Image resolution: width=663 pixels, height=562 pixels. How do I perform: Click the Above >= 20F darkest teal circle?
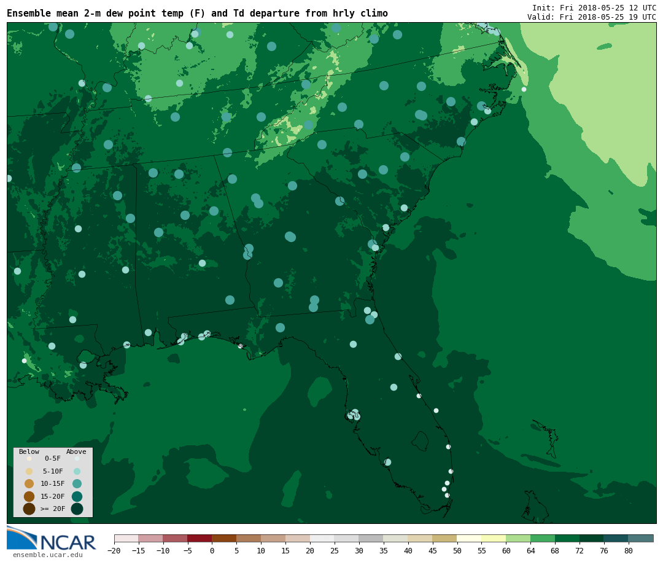point(77,509)
